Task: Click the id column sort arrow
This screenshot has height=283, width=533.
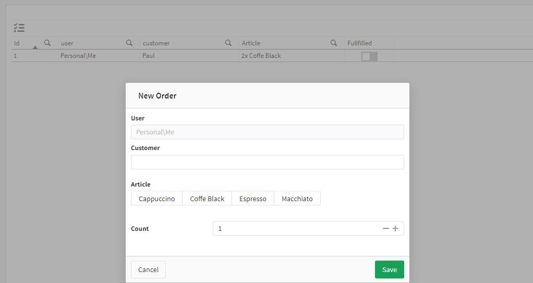Action: tap(35, 47)
